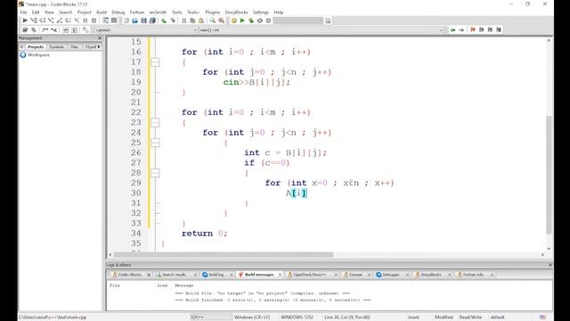Open the Settings menu
The height and width of the screenshot is (321, 570).
pyautogui.click(x=261, y=12)
